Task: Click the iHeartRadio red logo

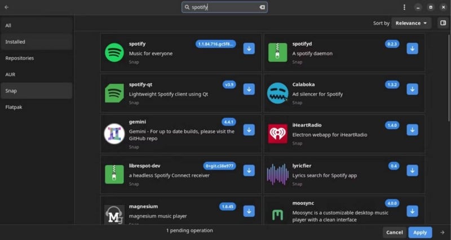Action: [277, 134]
